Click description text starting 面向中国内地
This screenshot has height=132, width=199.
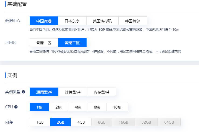(104, 30)
